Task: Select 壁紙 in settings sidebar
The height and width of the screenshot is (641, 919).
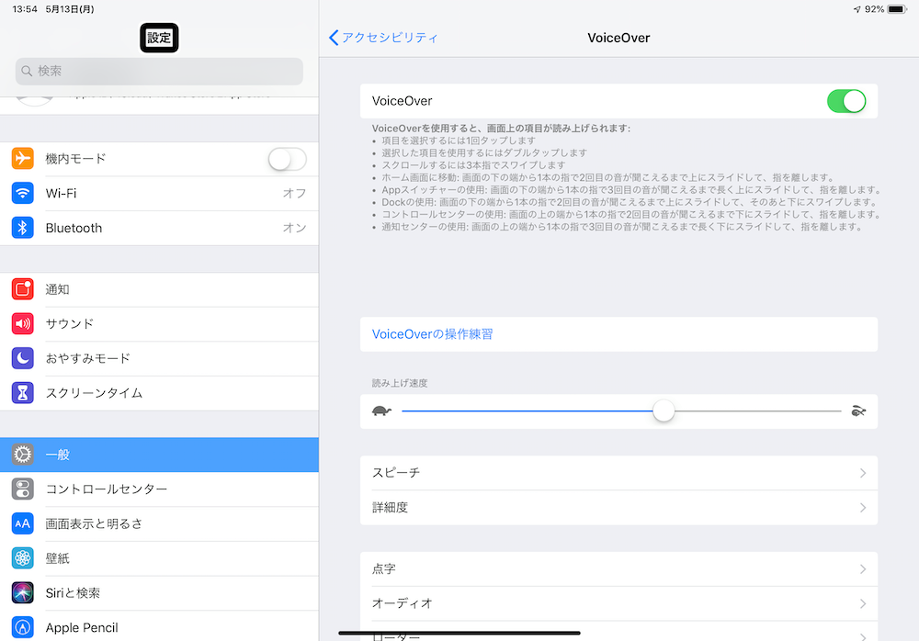Action: pos(159,558)
